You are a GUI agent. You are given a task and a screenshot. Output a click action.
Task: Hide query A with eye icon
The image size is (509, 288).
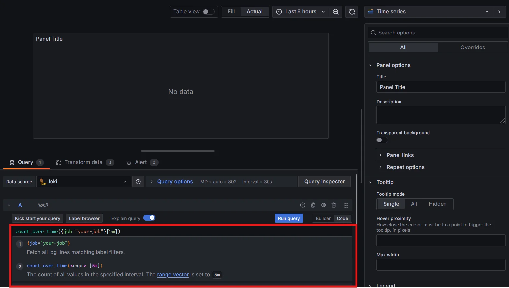[324, 205]
